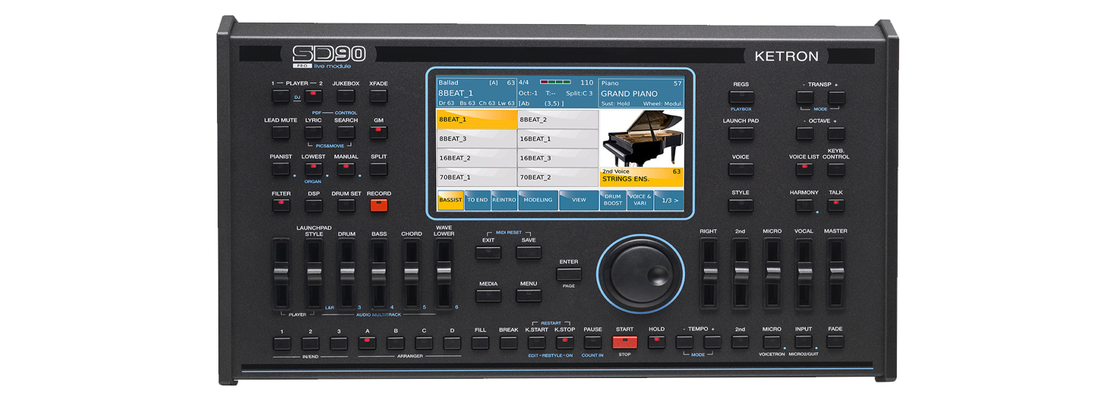Open the VOICE & VARI tab
The height and width of the screenshot is (408, 1108).
click(x=640, y=200)
